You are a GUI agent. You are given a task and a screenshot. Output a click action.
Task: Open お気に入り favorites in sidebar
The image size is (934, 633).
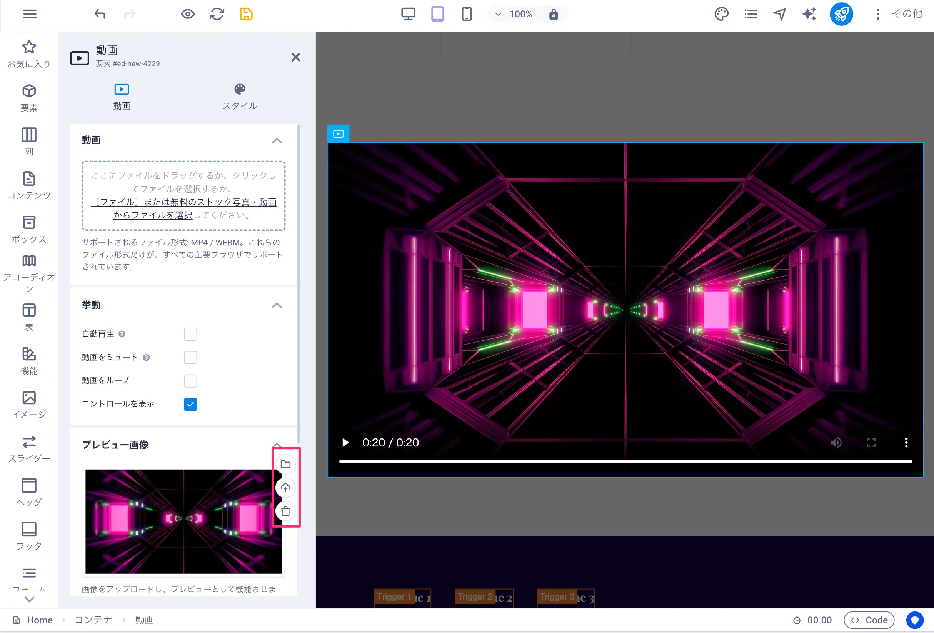[29, 54]
